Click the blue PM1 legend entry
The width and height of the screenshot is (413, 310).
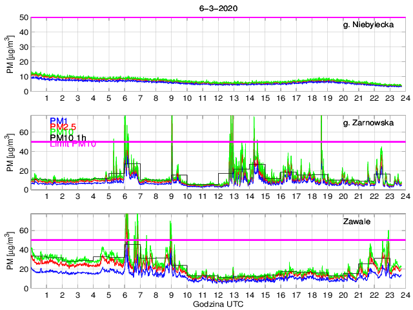(59, 121)
